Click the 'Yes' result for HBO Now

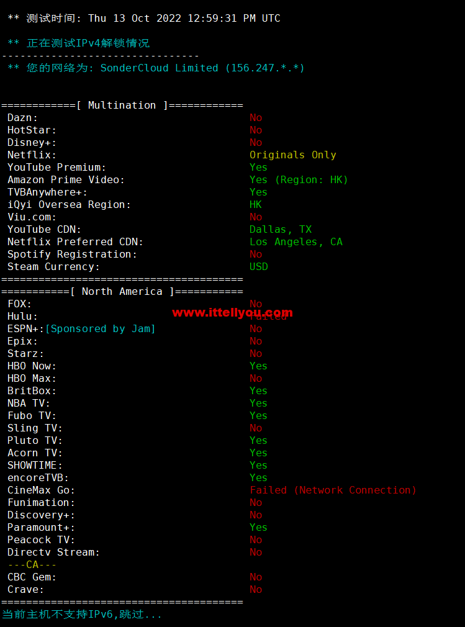click(259, 366)
